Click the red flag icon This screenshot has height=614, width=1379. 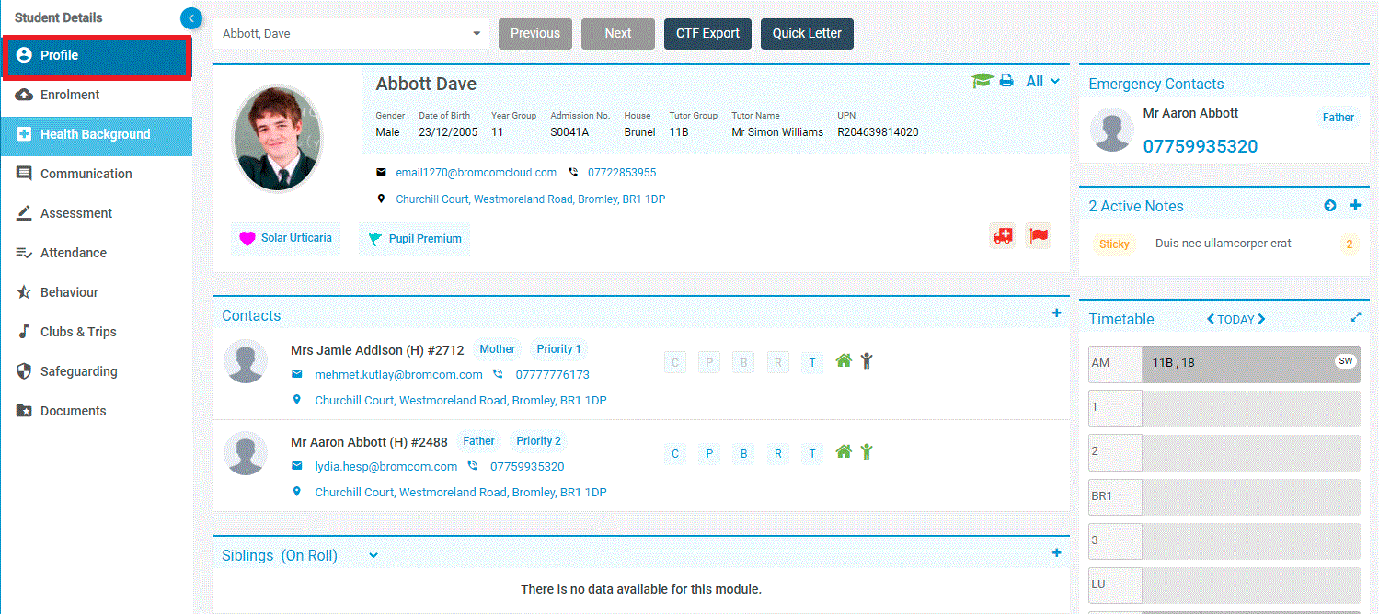[1039, 235]
